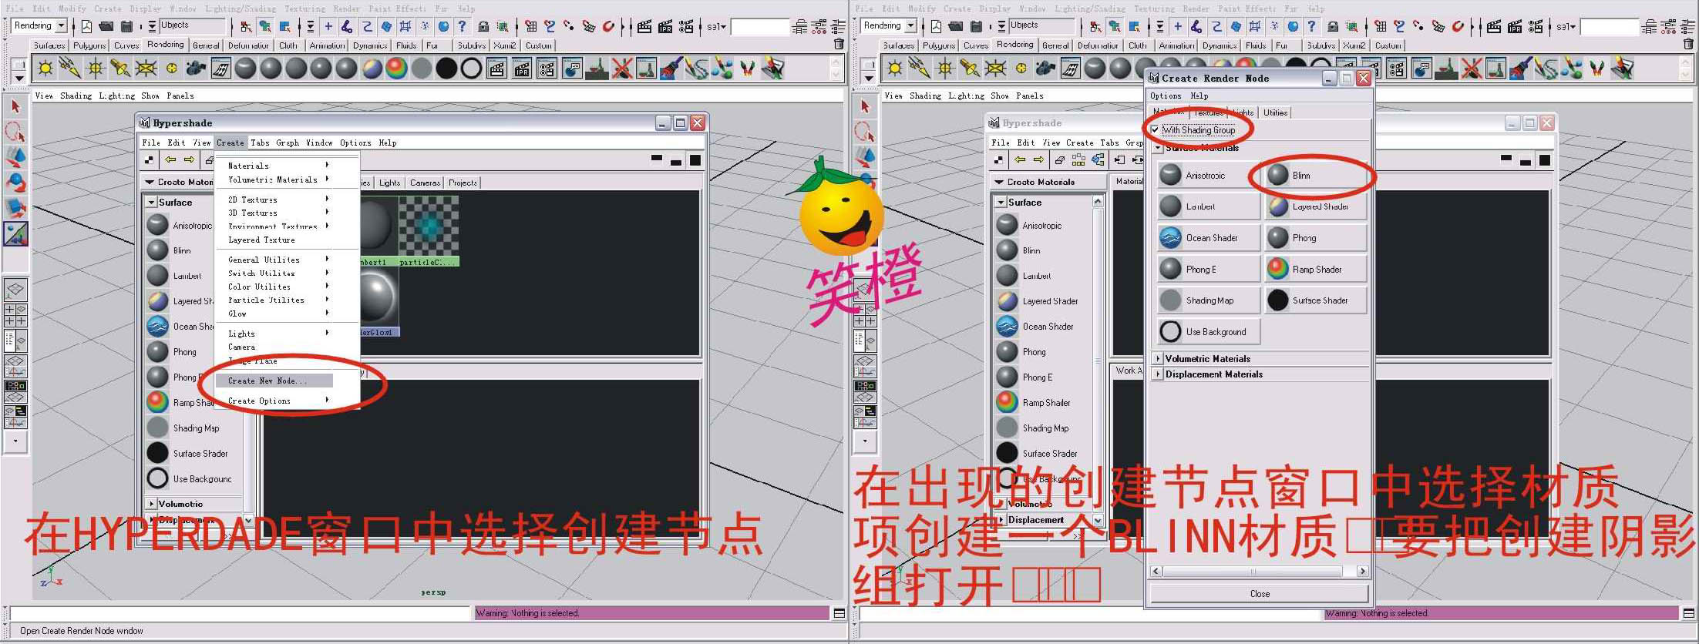Collapse Surface Materials section in Create Render Node
1699x644 pixels.
1158,147
